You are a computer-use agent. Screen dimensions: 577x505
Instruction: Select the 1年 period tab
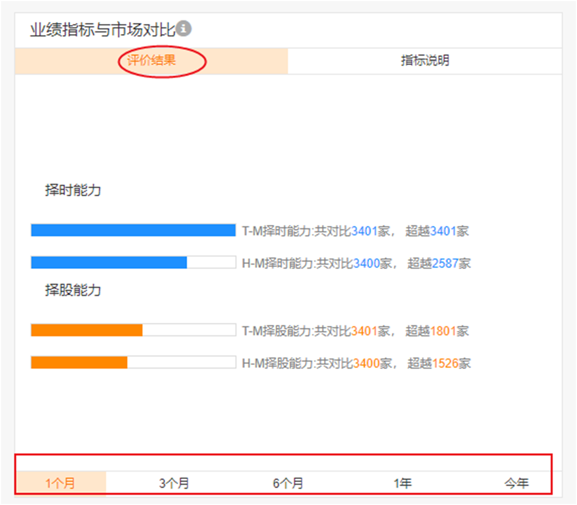coord(402,483)
